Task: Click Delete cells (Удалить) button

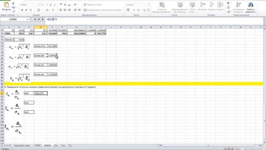Action: 212,7
